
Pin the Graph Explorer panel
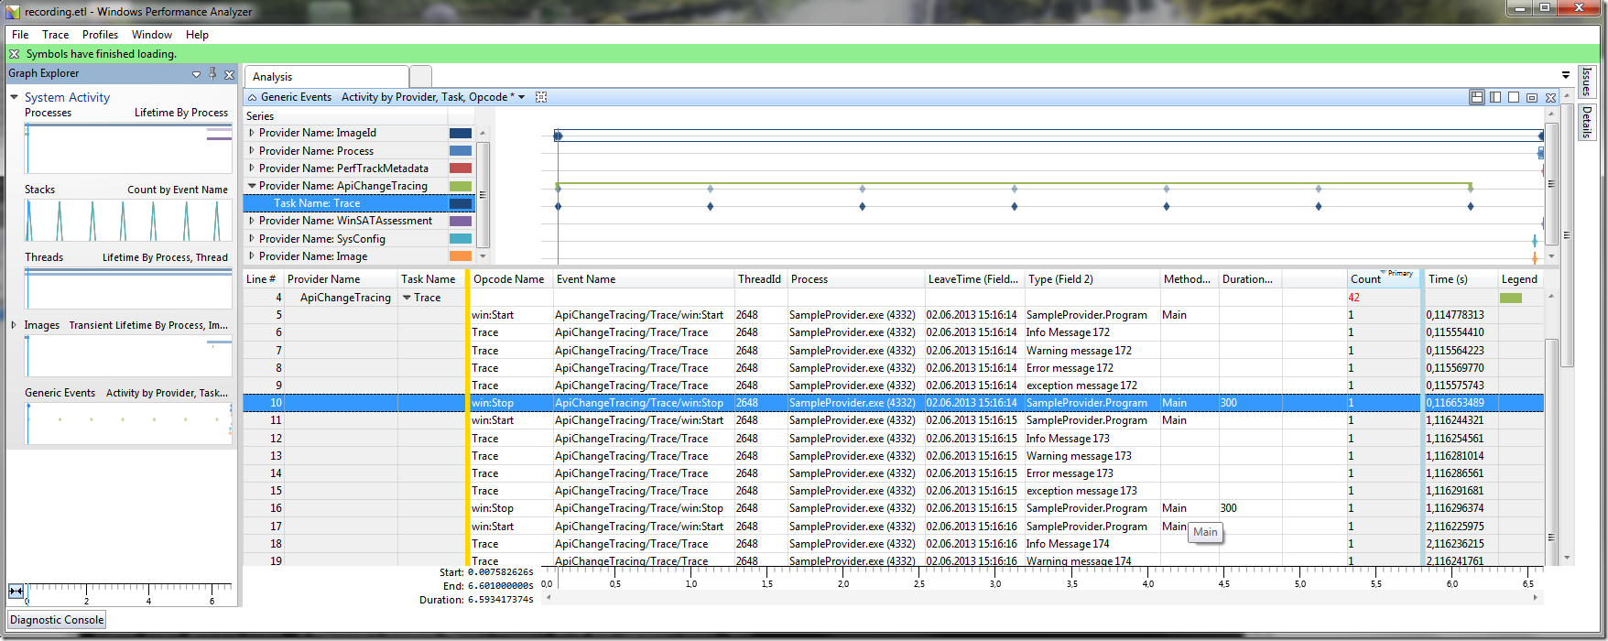point(212,73)
